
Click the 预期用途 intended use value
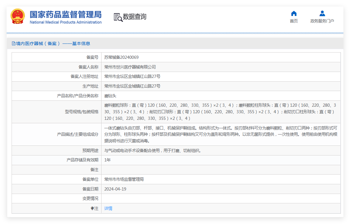click(x=153, y=151)
